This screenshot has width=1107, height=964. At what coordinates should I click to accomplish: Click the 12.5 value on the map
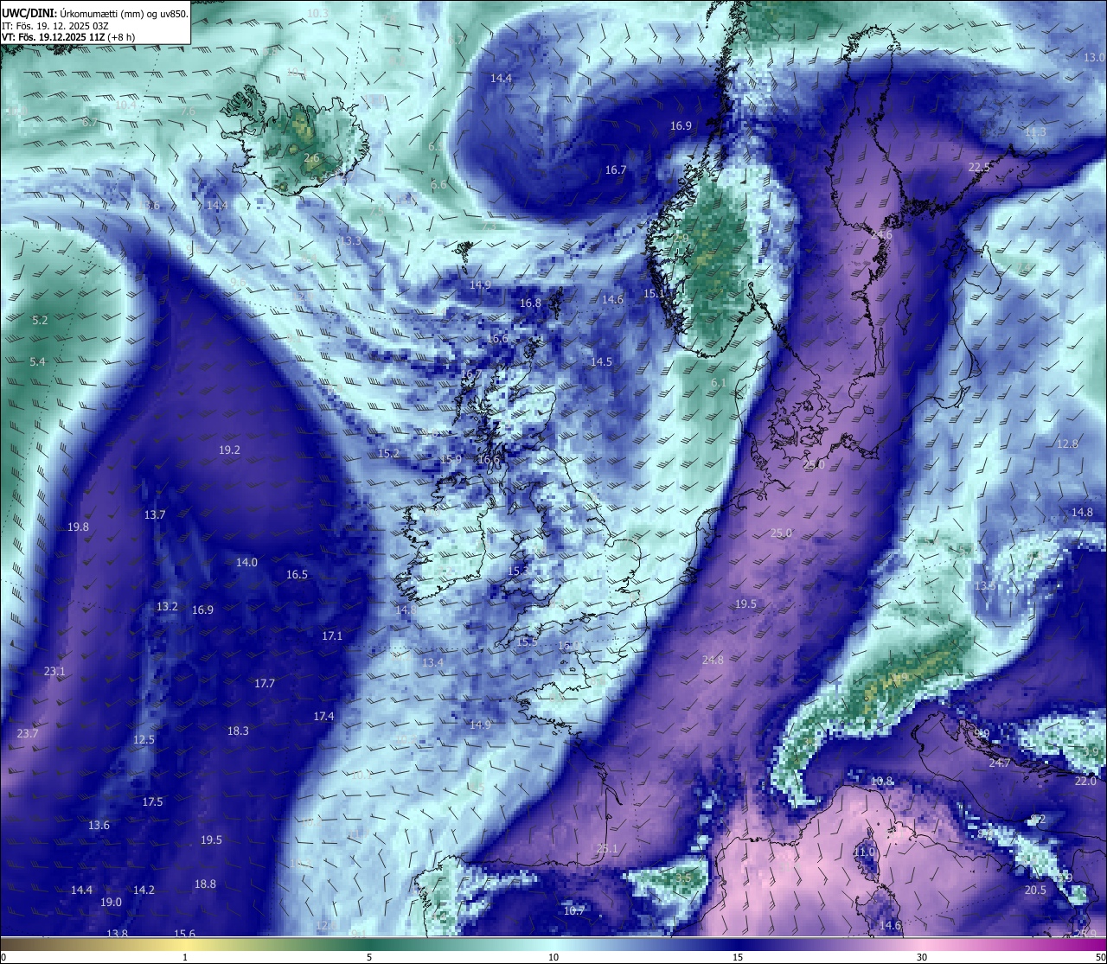click(144, 739)
